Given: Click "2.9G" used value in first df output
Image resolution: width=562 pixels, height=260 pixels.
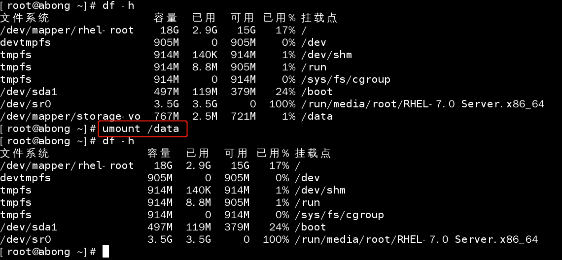Looking at the screenshot, I should (205, 30).
